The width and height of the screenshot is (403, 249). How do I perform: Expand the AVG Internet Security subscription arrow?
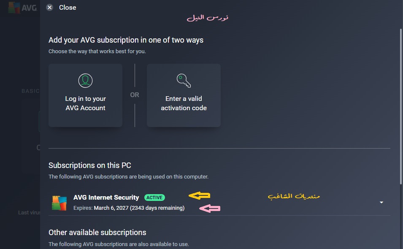tap(381, 203)
